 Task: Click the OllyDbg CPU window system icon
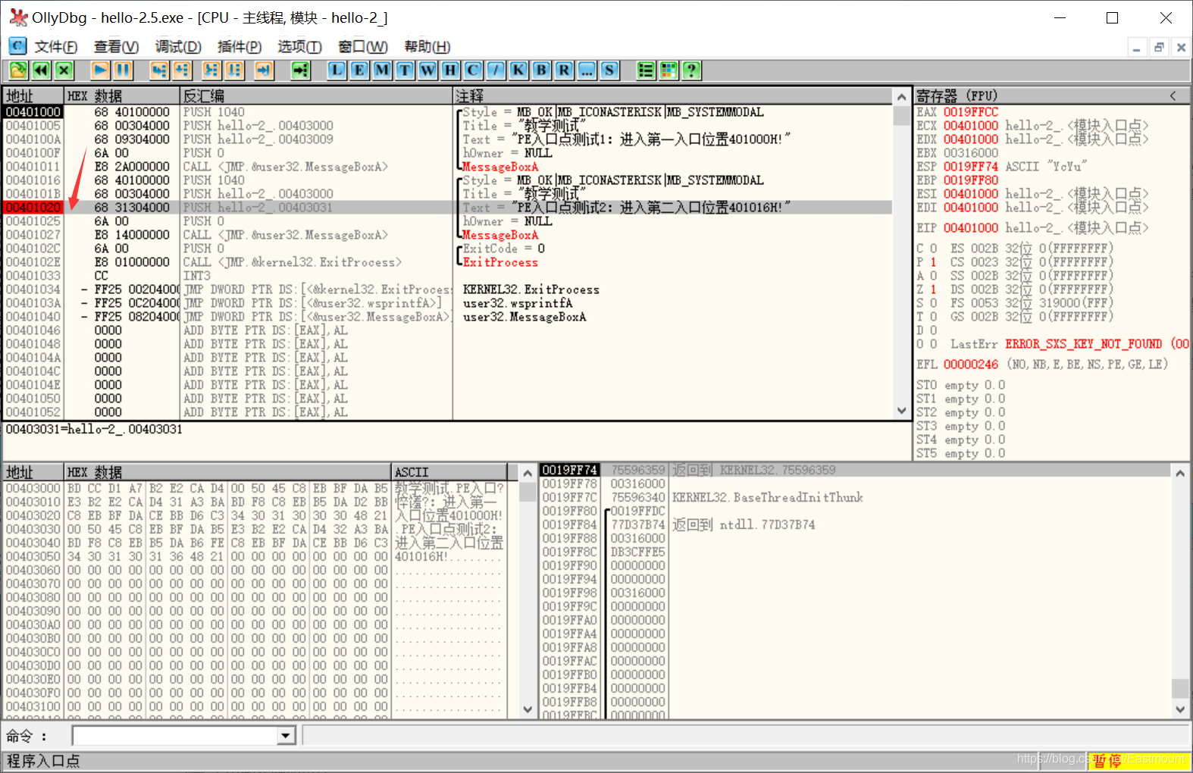point(17,46)
